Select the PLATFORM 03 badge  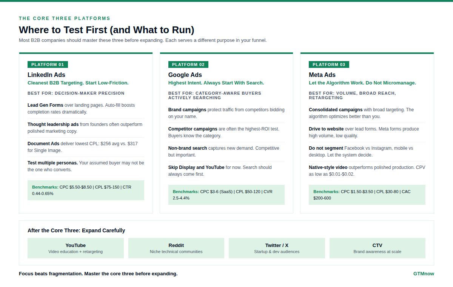(329, 64)
